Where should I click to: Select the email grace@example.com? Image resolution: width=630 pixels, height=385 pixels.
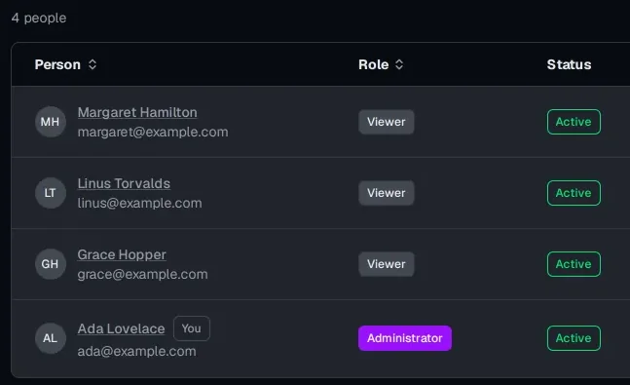(142, 274)
